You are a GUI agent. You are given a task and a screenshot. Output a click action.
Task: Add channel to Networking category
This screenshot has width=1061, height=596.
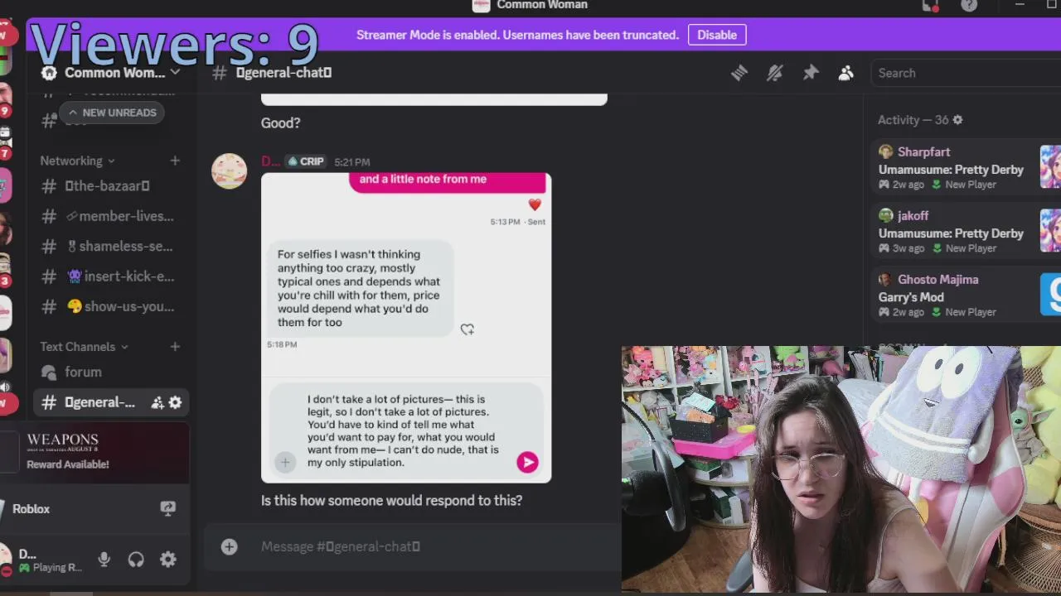pyautogui.click(x=175, y=161)
